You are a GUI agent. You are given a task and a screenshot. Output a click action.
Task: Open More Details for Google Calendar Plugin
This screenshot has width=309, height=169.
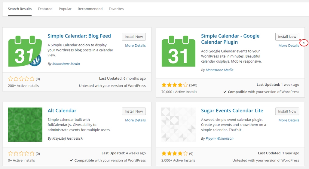[x=289, y=45]
